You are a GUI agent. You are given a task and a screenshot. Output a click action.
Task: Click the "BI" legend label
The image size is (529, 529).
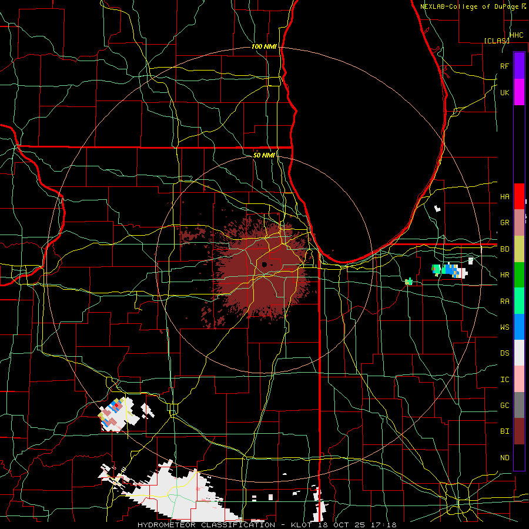tap(504, 431)
